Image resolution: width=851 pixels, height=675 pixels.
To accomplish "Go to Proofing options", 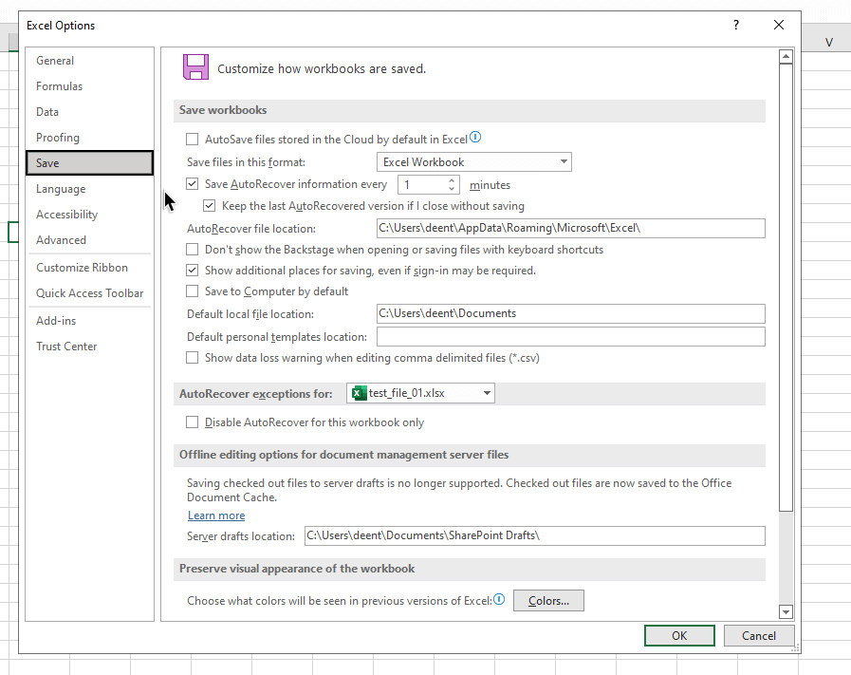I will click(x=89, y=138).
